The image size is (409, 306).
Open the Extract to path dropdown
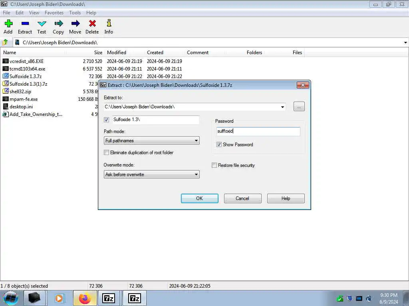coord(282,107)
